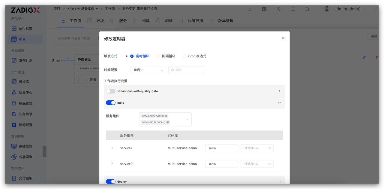Switch to the 环境 tab
This screenshot has width=384, height=189.
tap(99, 20)
